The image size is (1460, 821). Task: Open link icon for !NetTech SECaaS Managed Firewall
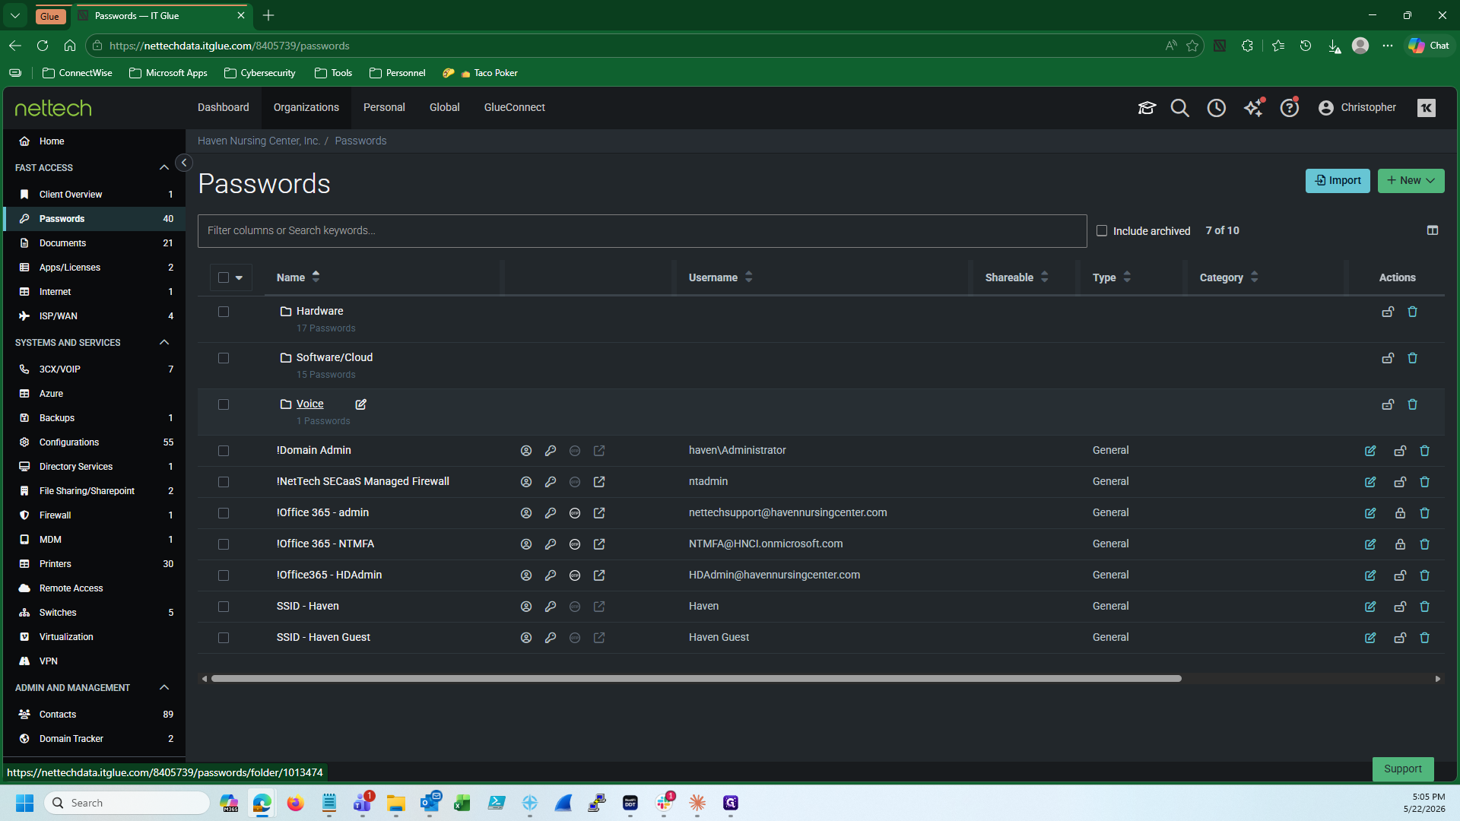[599, 482]
